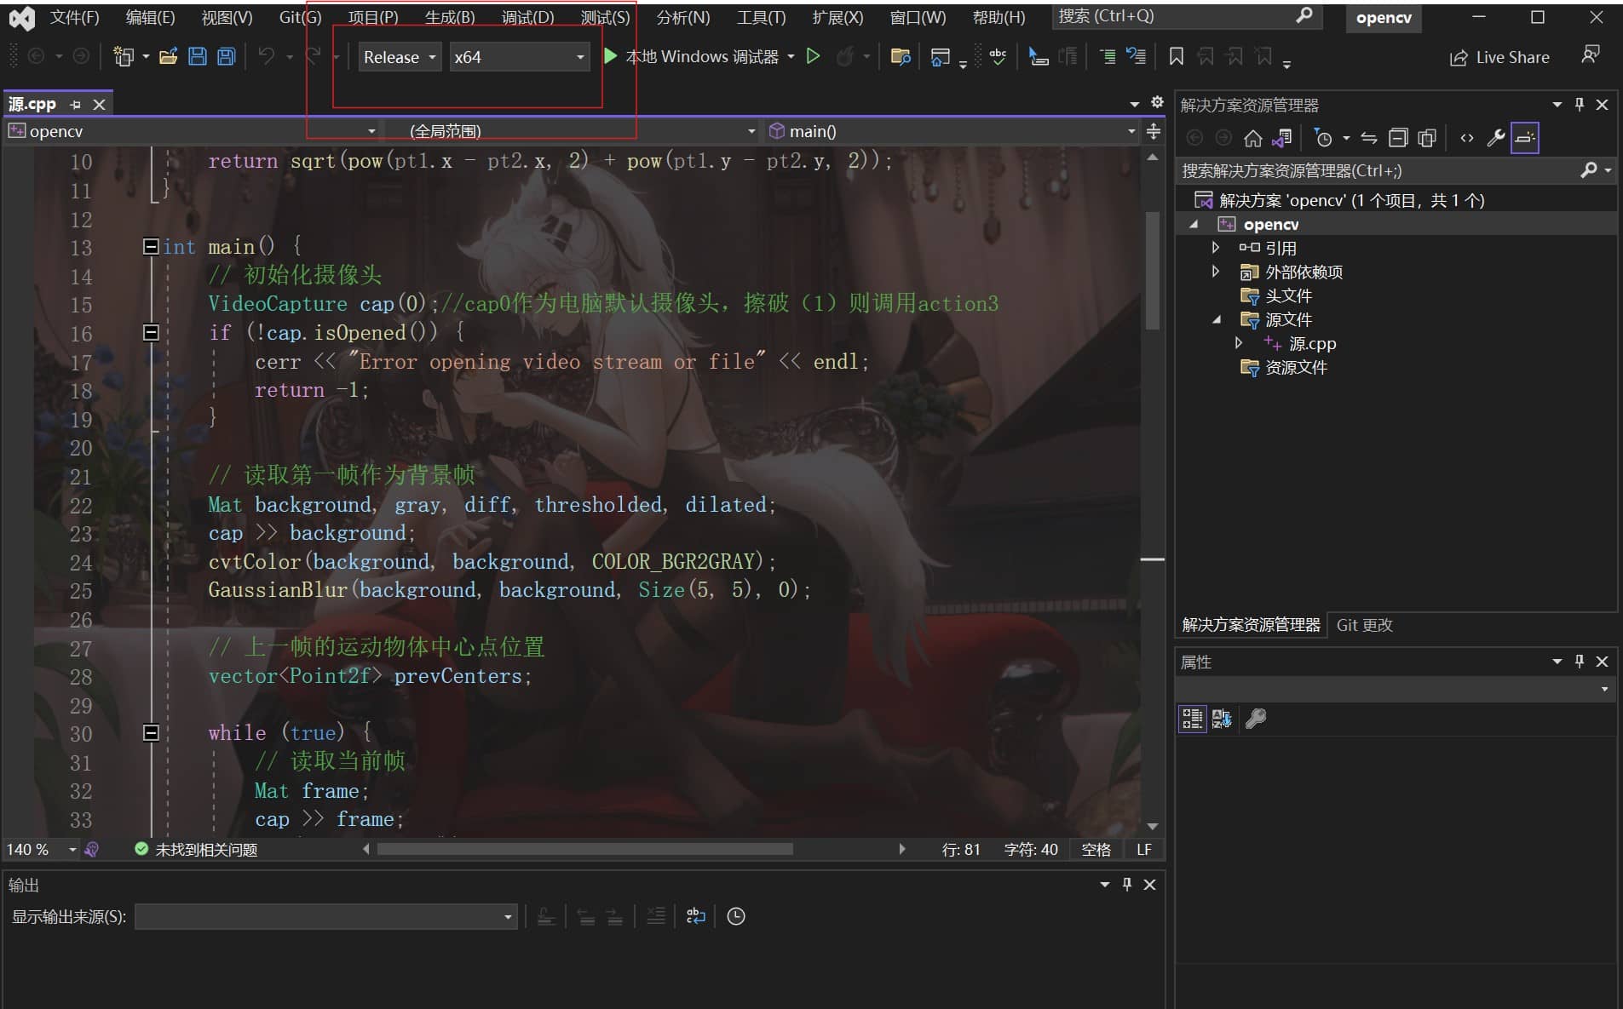Click the Solution Explorer search field
The image size is (1623, 1009).
click(x=1376, y=171)
